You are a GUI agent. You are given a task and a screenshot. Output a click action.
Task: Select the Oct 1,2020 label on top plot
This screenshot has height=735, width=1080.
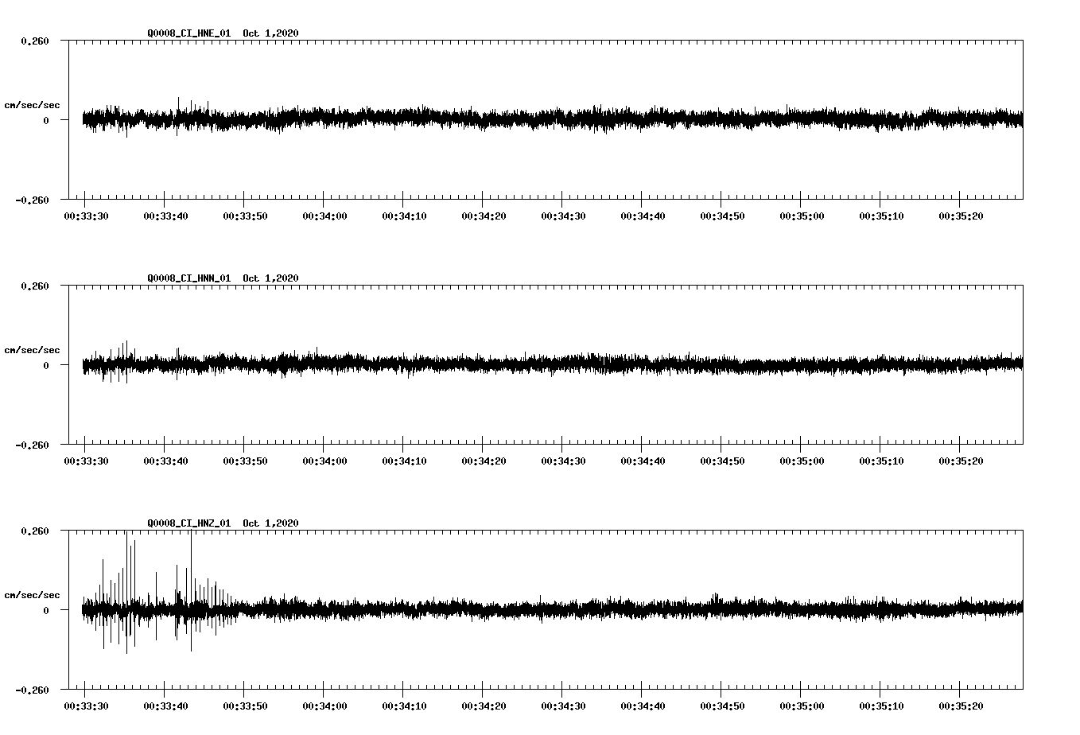tap(271, 34)
